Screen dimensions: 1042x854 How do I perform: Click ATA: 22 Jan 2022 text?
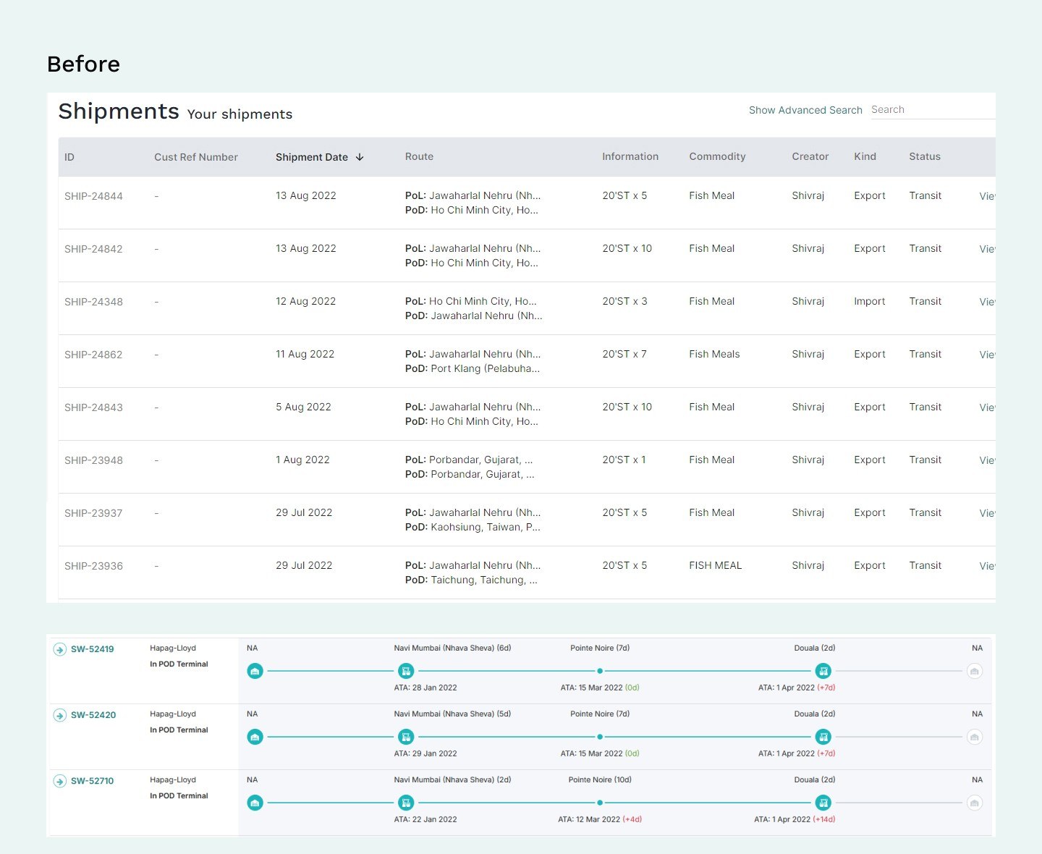[425, 819]
